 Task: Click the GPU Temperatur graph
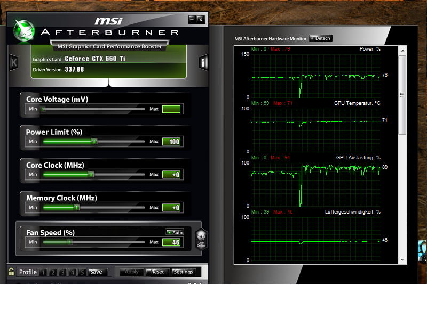315,130
